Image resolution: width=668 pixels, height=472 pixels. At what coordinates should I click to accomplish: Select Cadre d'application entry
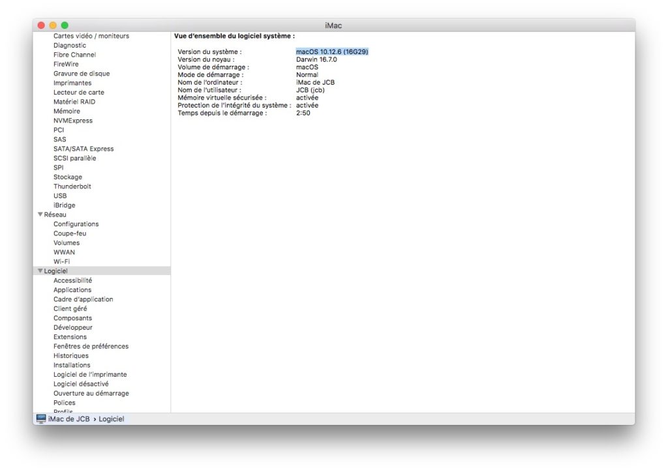(x=83, y=299)
